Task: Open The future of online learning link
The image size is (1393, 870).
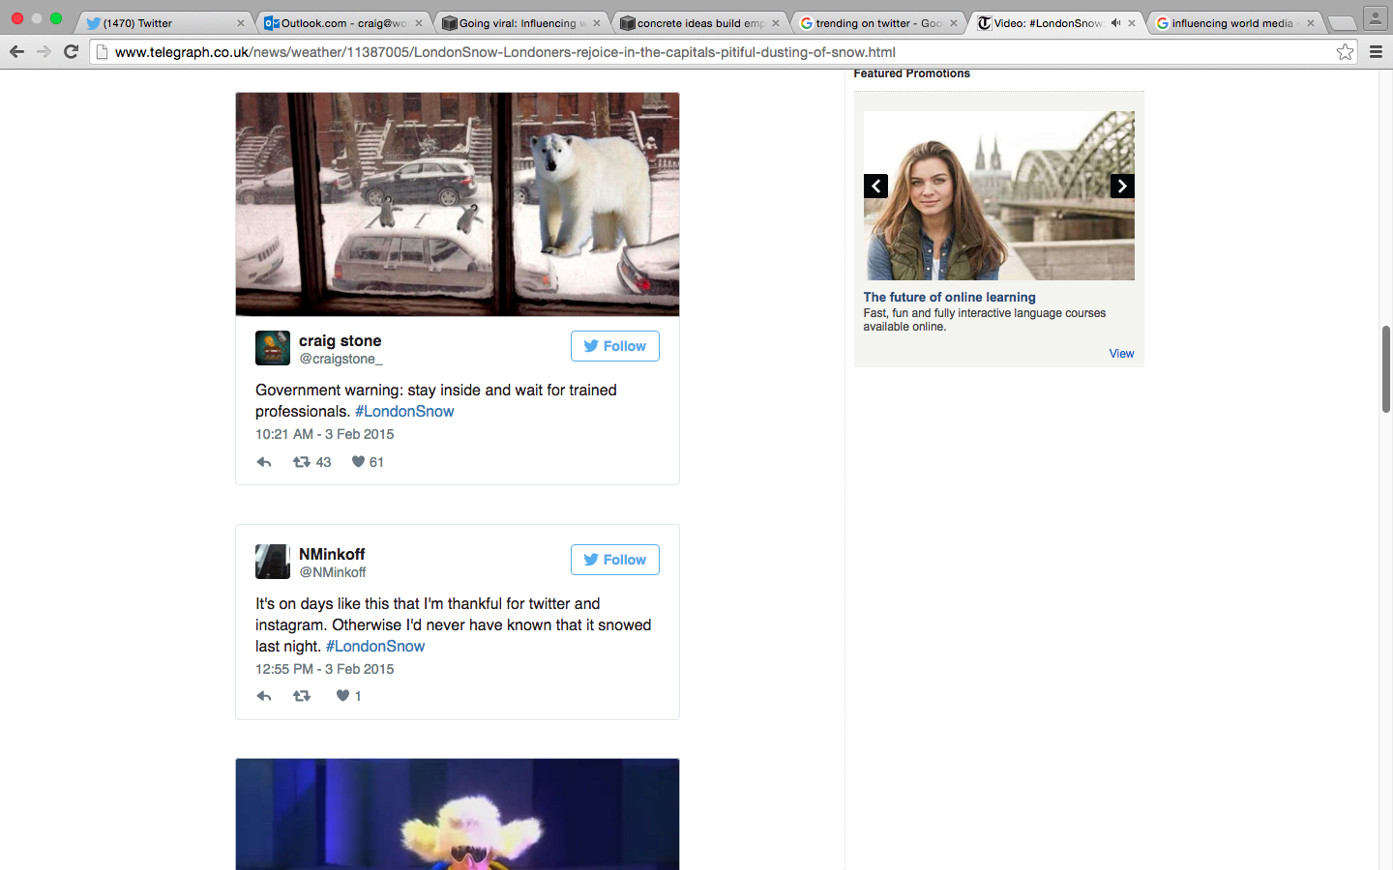Action: 949,297
